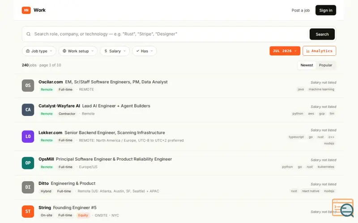This screenshot has width=358, height=223.
Task: Click the typescript tag on Lokker.com row
Action: pyautogui.click(x=296, y=137)
